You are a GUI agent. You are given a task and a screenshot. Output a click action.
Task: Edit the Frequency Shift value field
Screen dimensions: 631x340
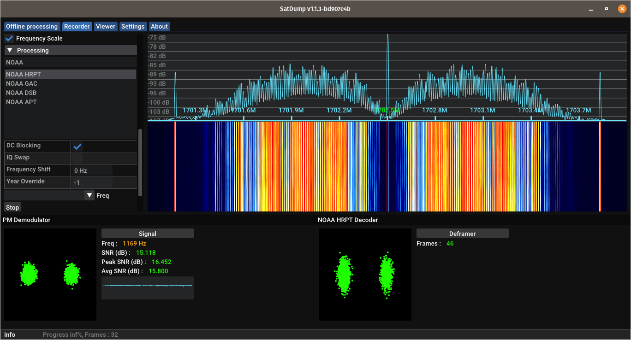92,170
